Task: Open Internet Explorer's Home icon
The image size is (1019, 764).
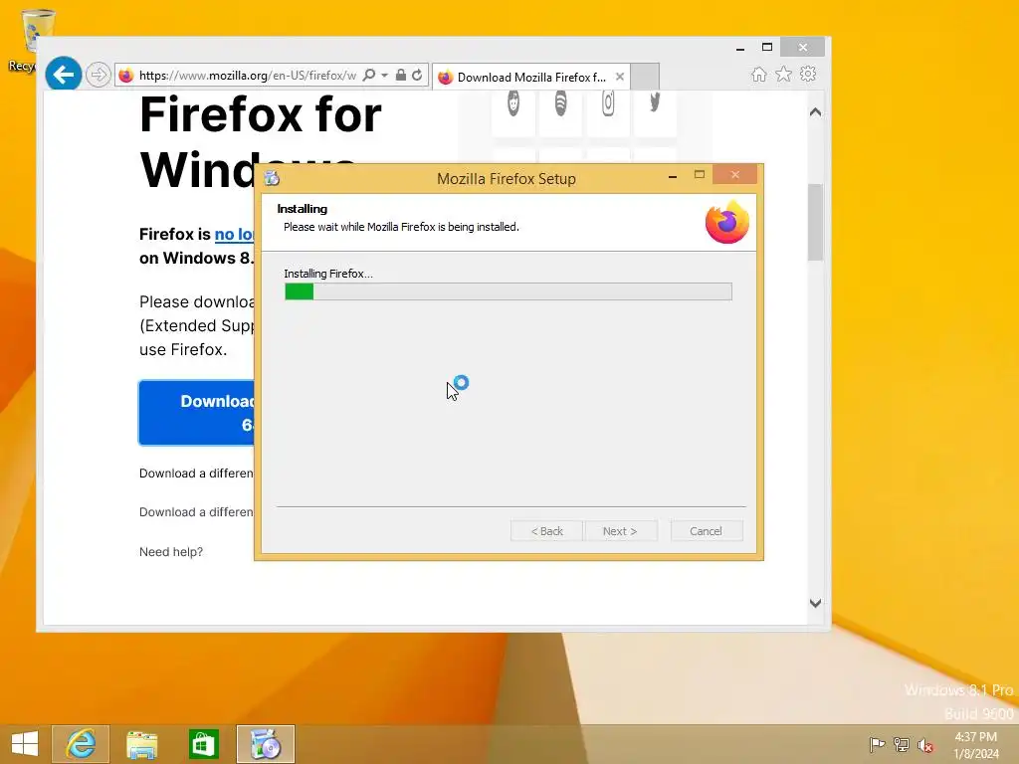Action: [759, 74]
